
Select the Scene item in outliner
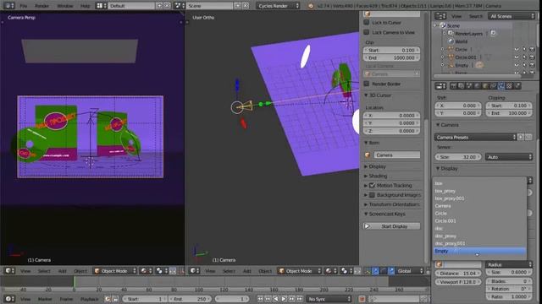pos(453,25)
